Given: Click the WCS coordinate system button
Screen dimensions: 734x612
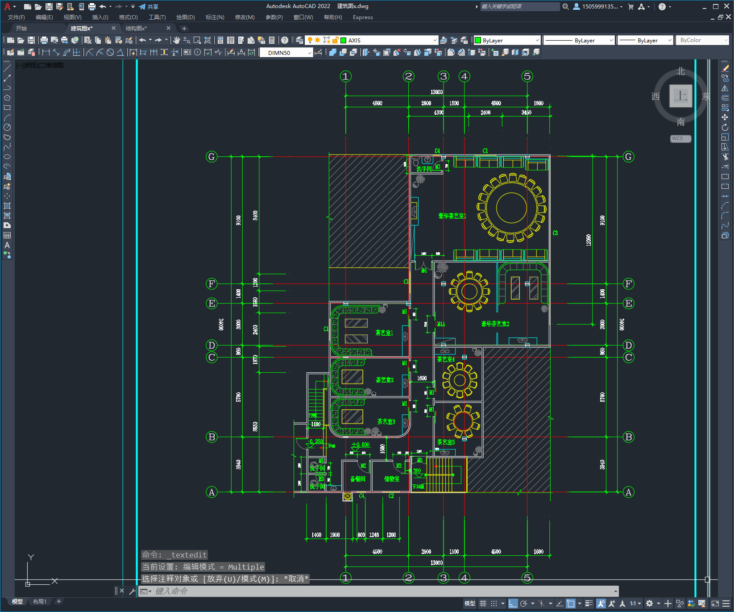Looking at the screenshot, I should tap(680, 138).
